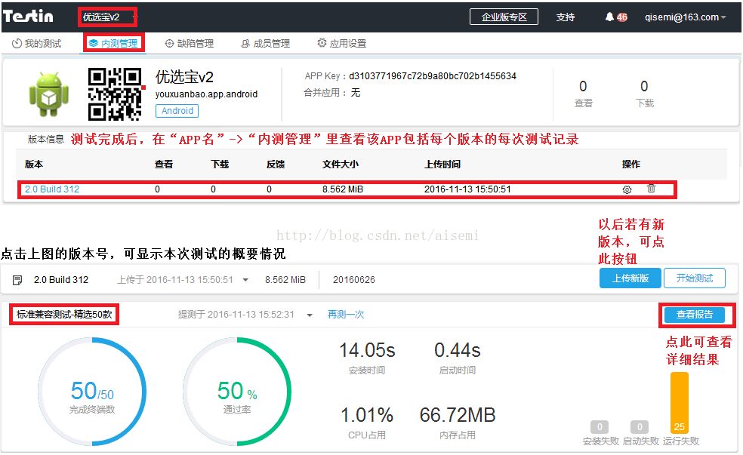
Task: Click the 1.01% CPU占用 value
Action: tap(367, 415)
